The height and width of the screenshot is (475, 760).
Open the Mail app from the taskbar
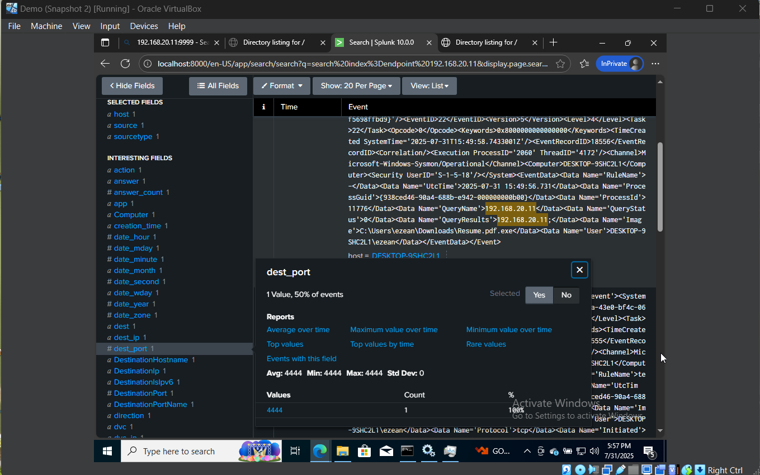[x=386, y=451]
